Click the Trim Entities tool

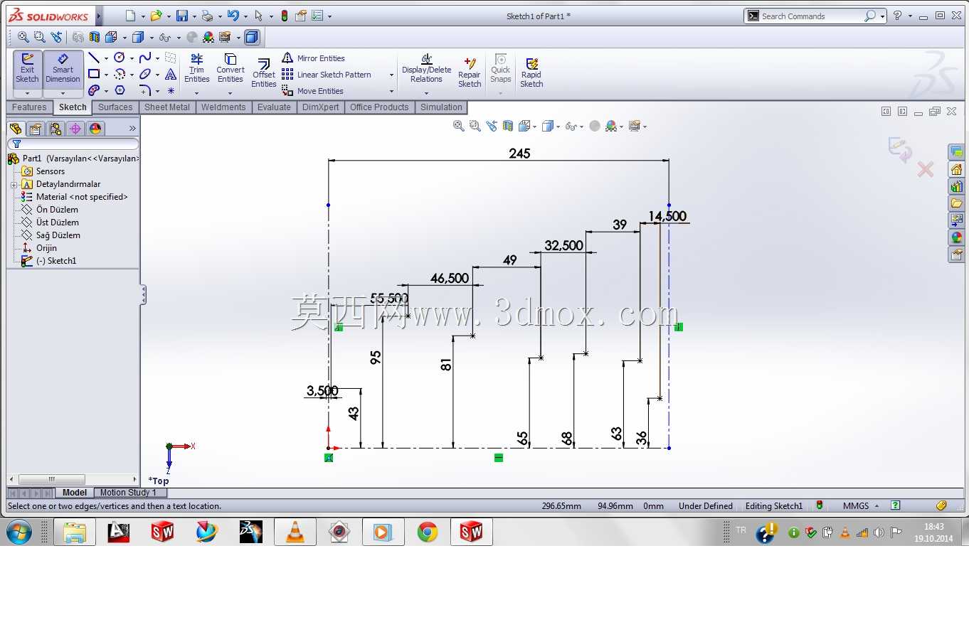tap(196, 68)
